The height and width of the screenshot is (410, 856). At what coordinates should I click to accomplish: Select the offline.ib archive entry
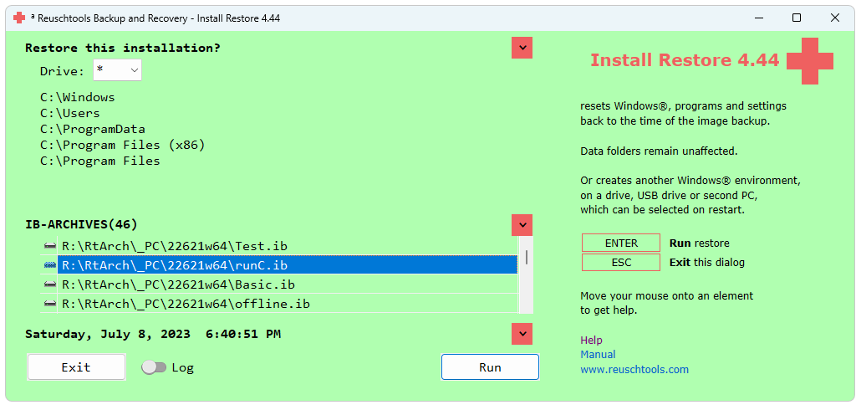tap(186, 304)
